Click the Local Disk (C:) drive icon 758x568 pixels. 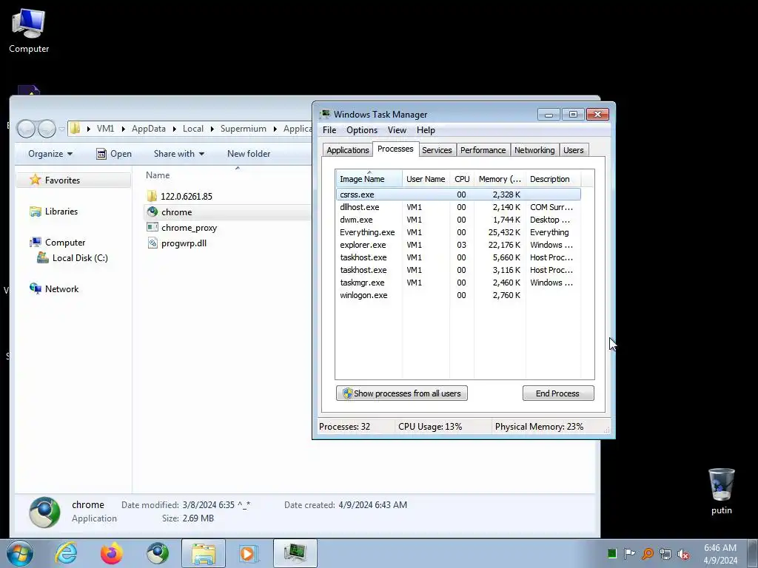(x=42, y=257)
